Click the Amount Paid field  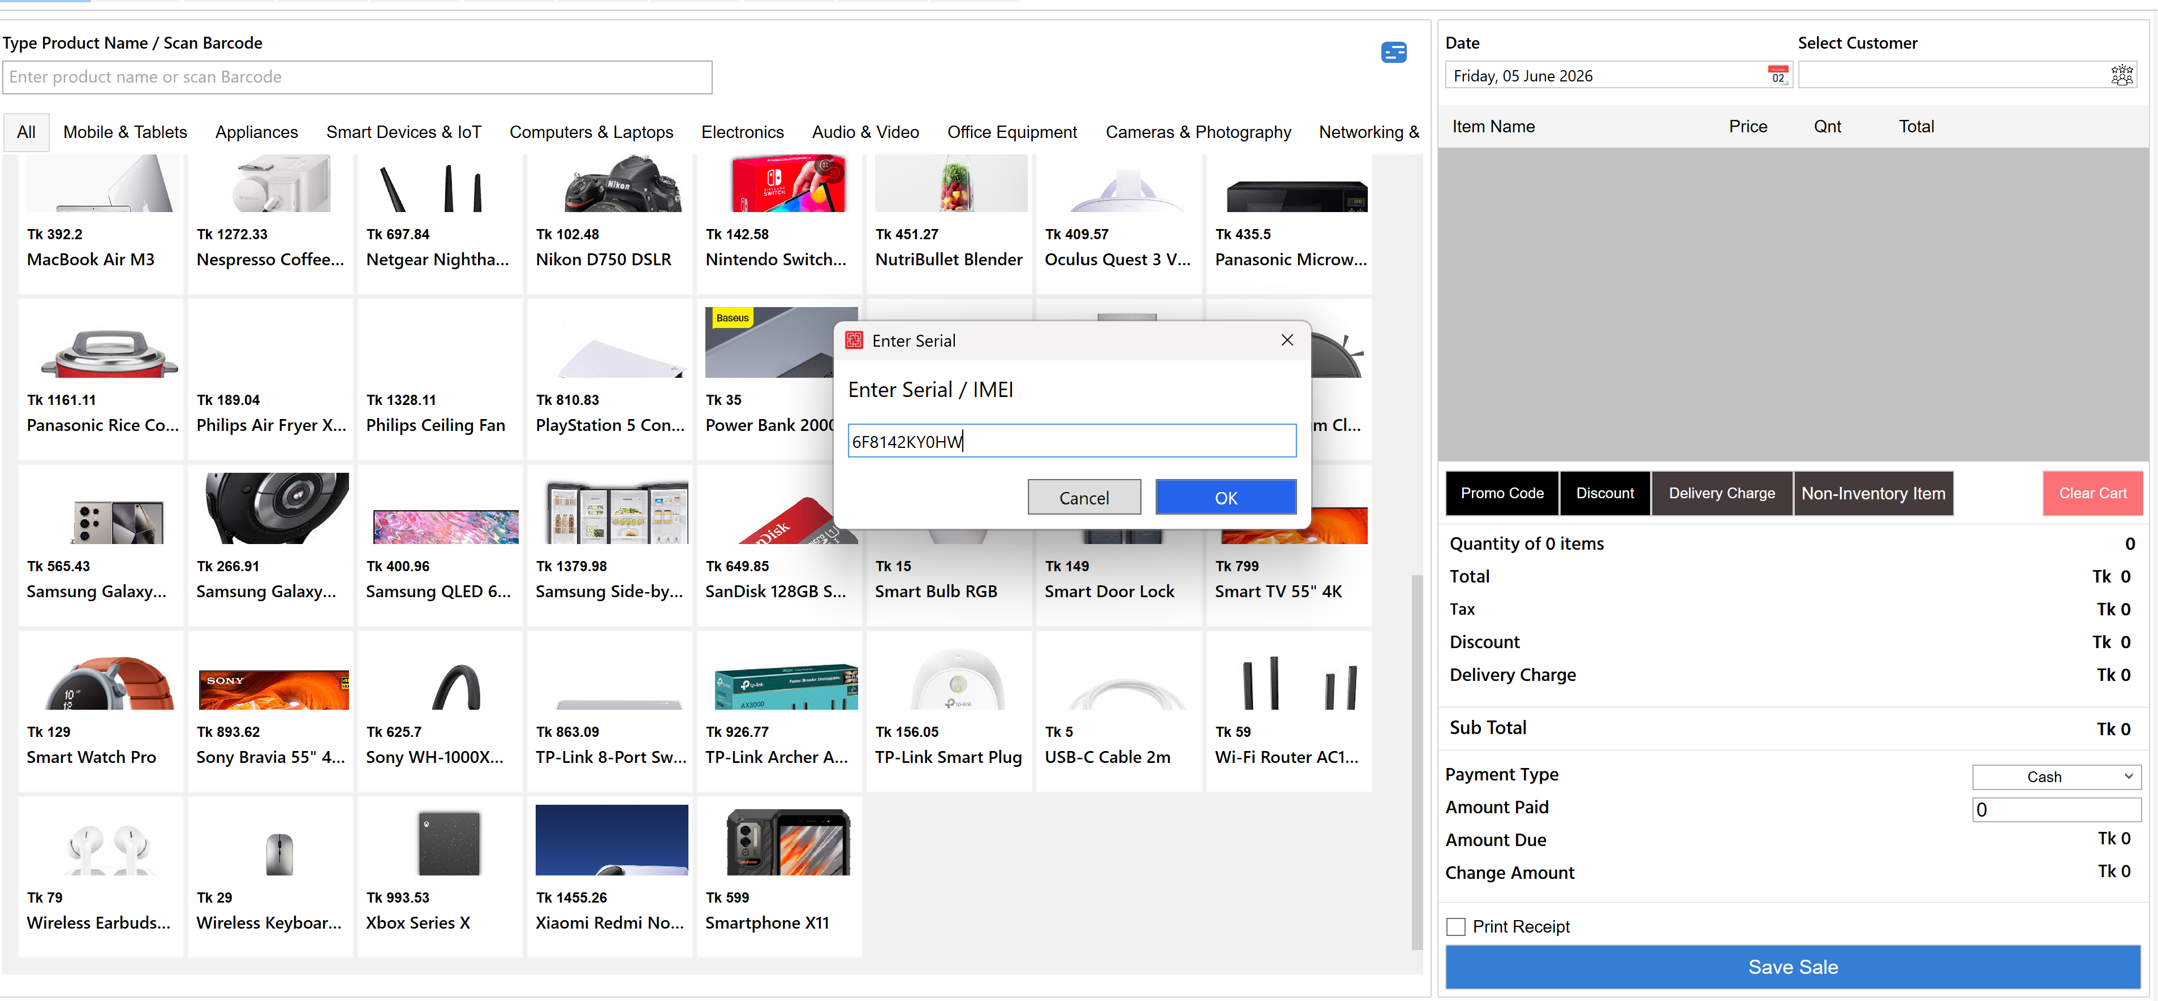tap(2057, 809)
